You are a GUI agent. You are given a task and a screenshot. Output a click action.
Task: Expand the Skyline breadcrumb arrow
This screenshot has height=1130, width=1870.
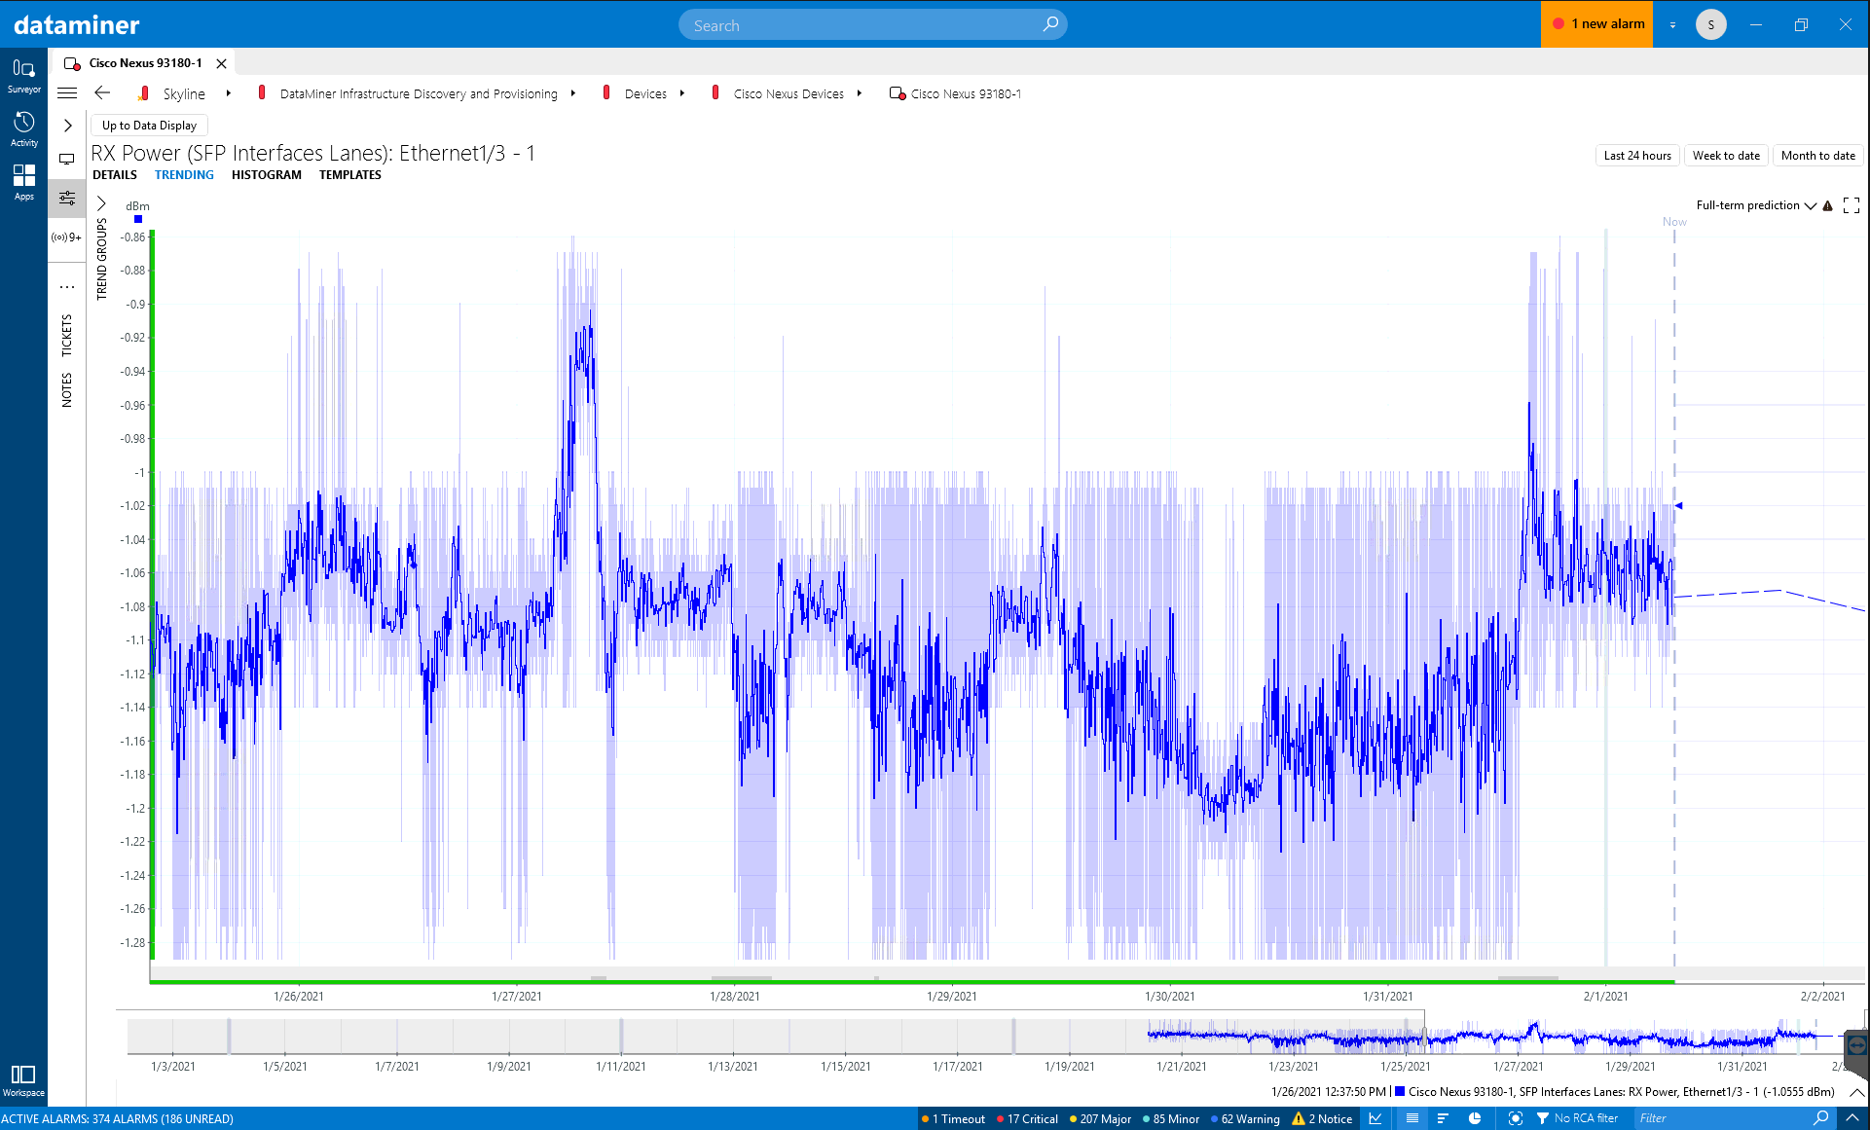[229, 93]
